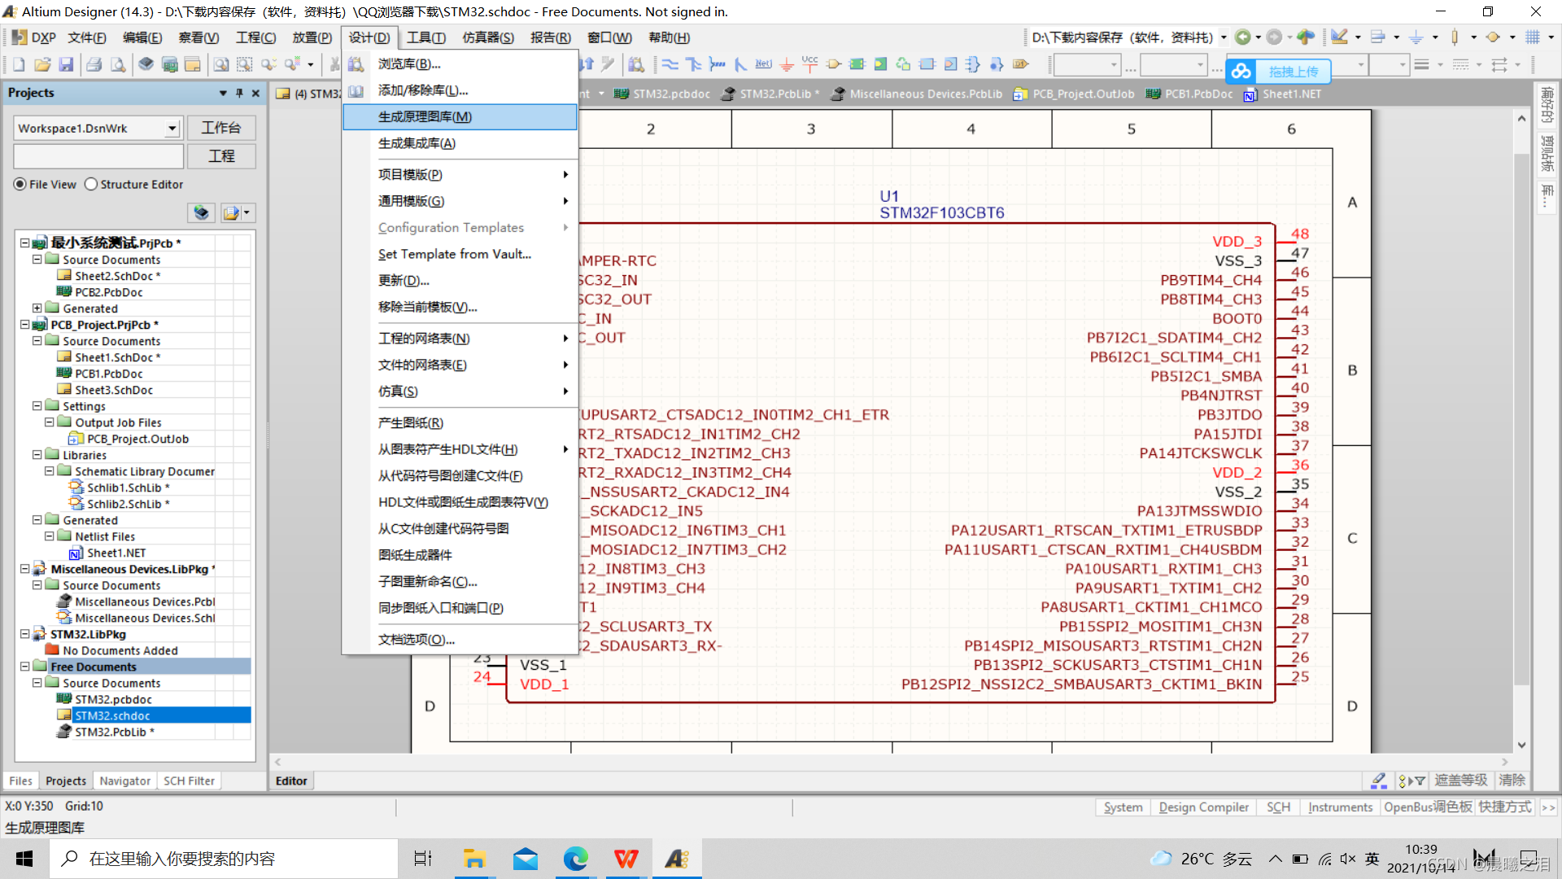Image resolution: width=1562 pixels, height=879 pixels.
Task: Select the Structure Editor radio button
Action: coord(91,184)
